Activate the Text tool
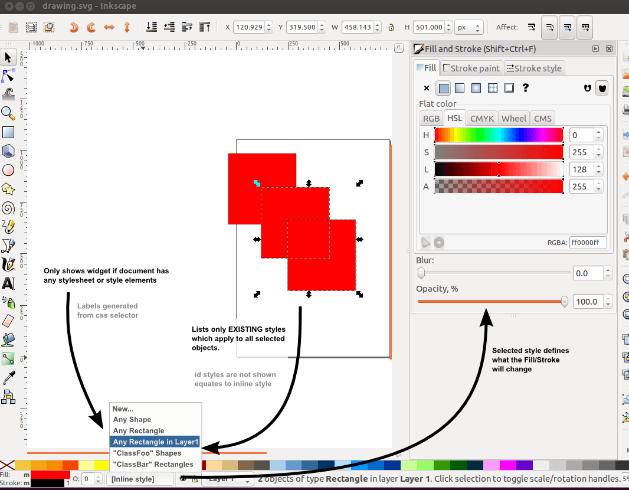This screenshot has height=490, width=629. point(8,283)
